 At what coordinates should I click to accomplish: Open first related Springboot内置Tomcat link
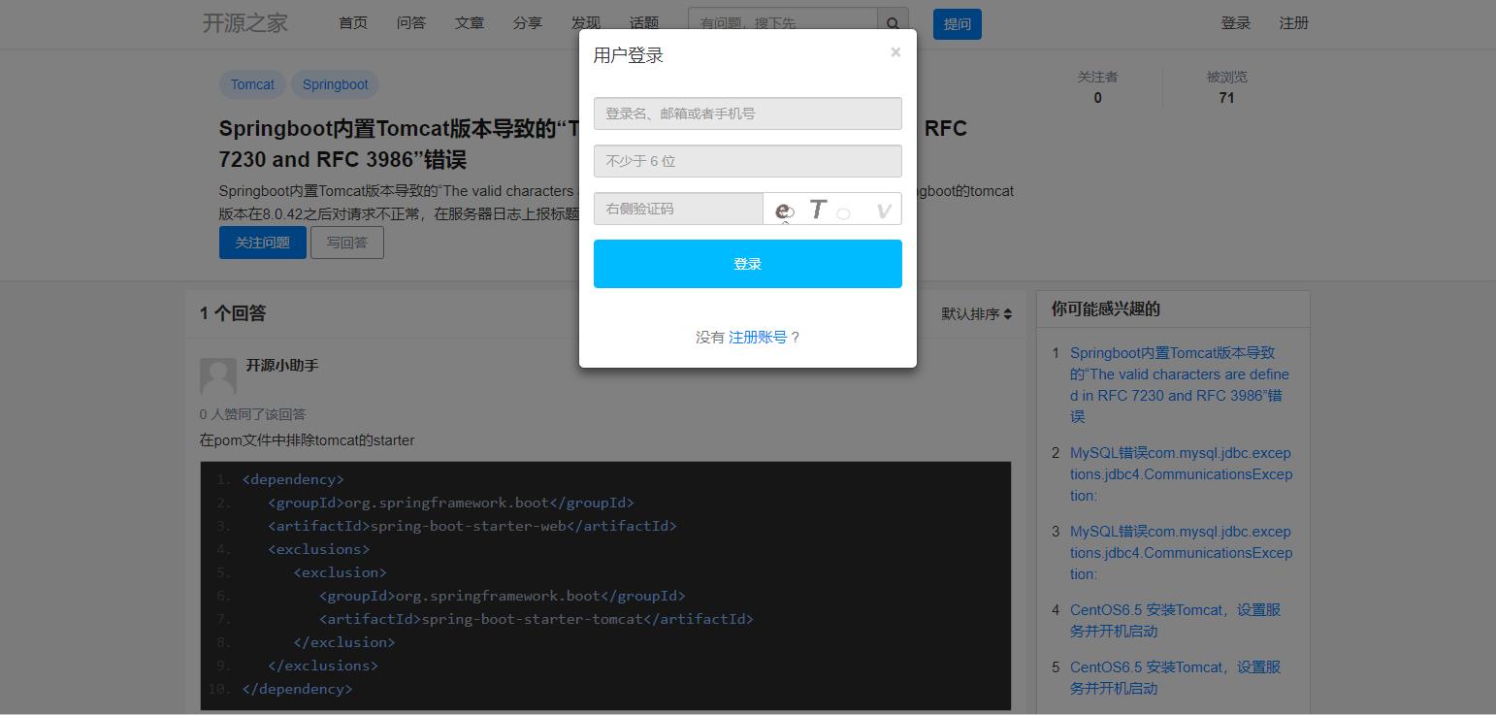tap(1180, 385)
